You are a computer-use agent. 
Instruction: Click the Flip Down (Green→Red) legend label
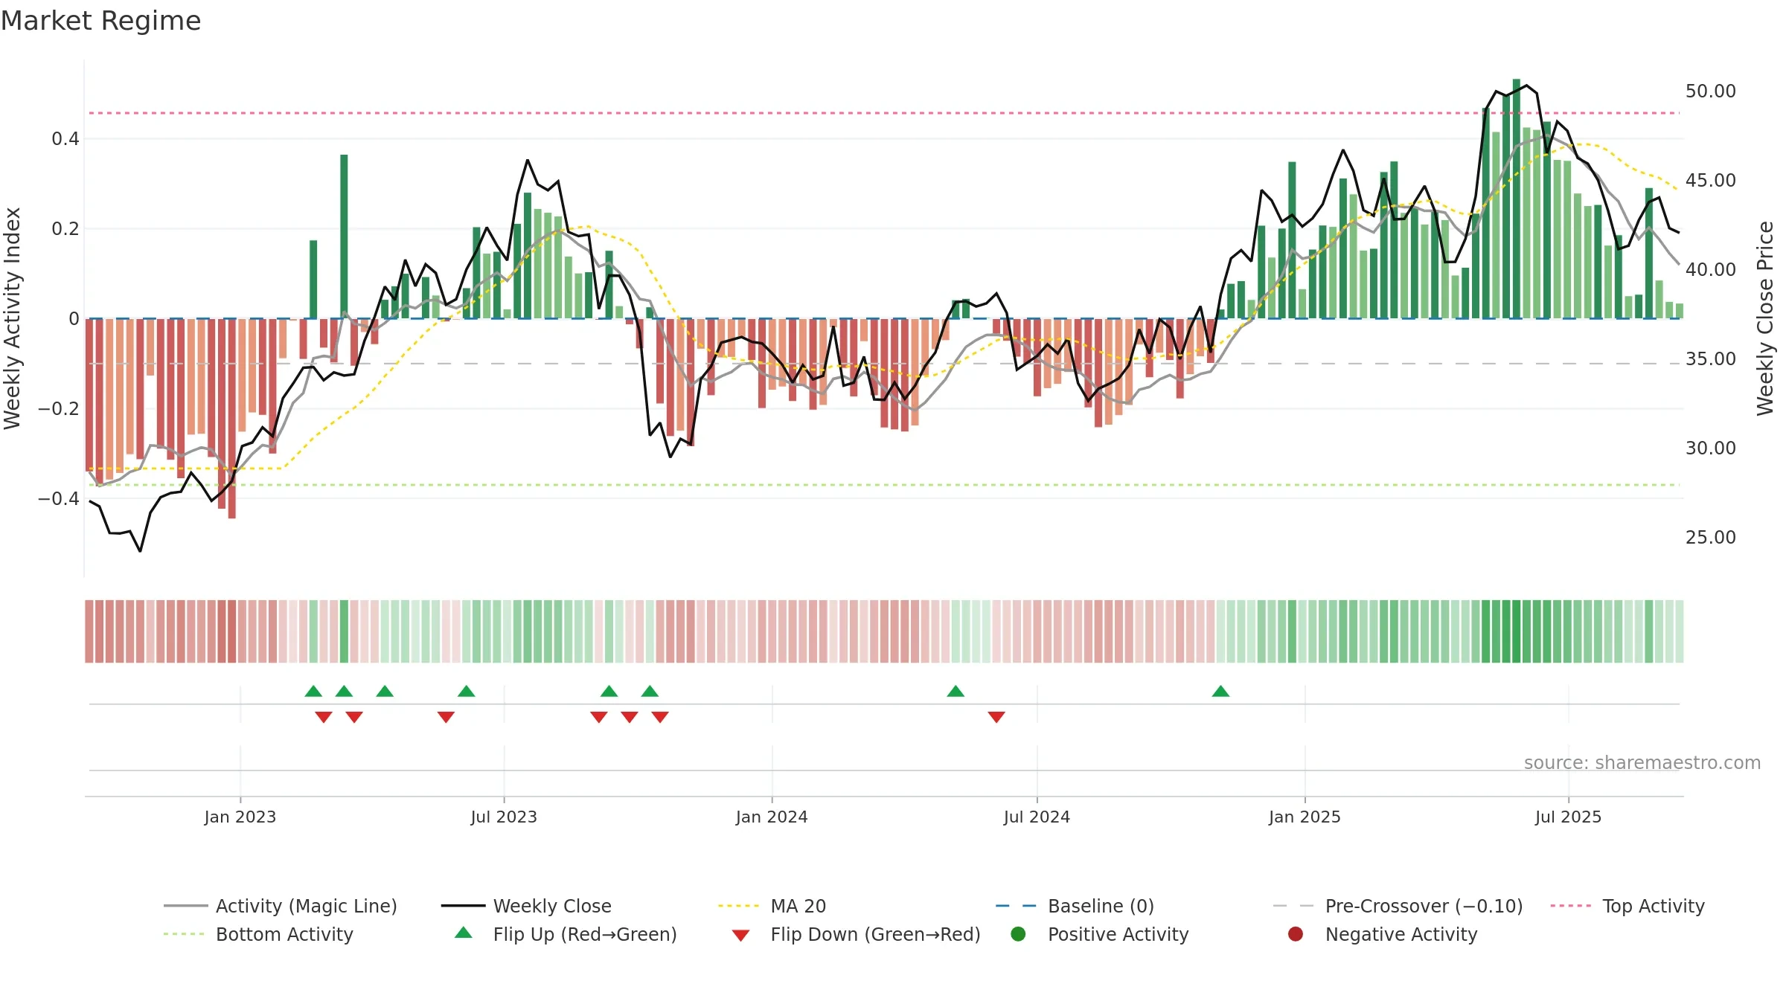pyautogui.click(x=875, y=934)
